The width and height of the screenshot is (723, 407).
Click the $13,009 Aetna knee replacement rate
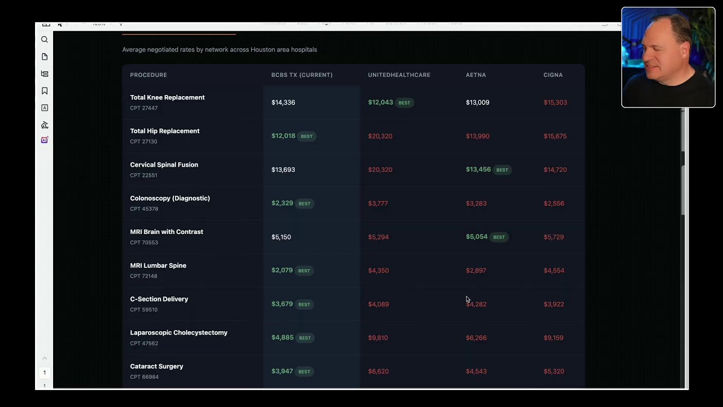click(477, 102)
